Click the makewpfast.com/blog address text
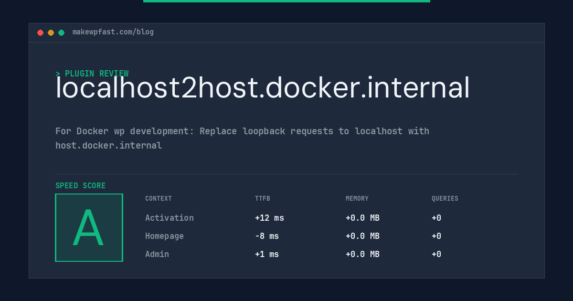Viewport: 573px width, 301px height. click(x=113, y=32)
